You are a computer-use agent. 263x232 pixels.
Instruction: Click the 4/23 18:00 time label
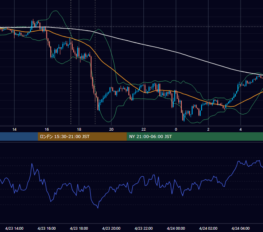pos(79,228)
